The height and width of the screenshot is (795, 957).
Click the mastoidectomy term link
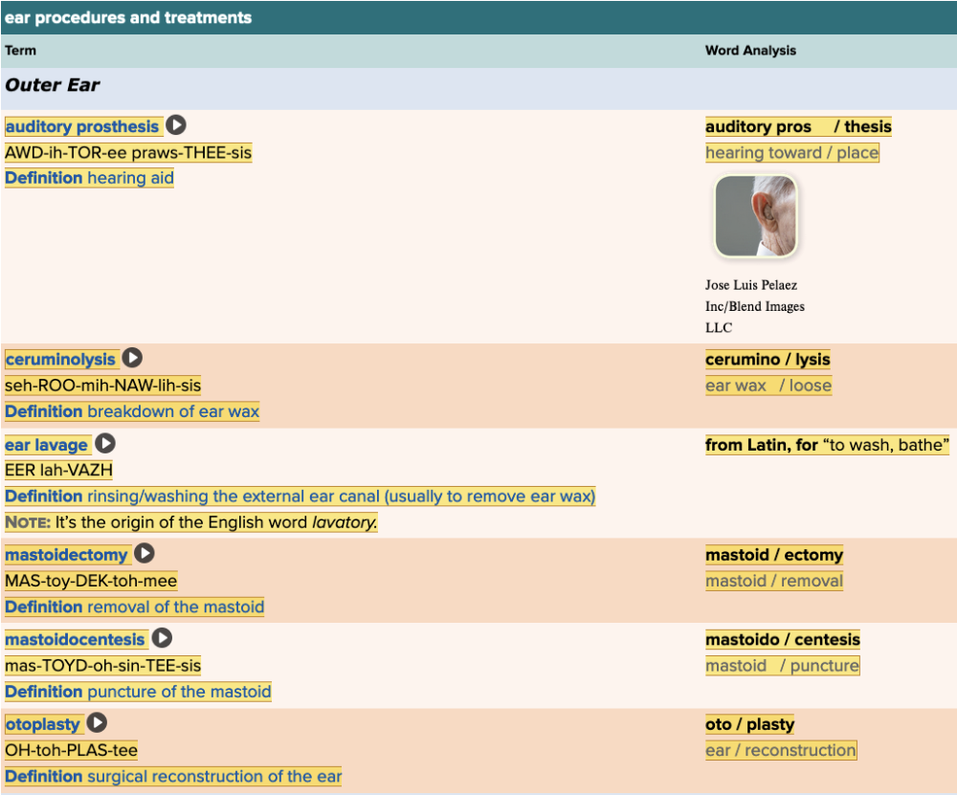(66, 555)
